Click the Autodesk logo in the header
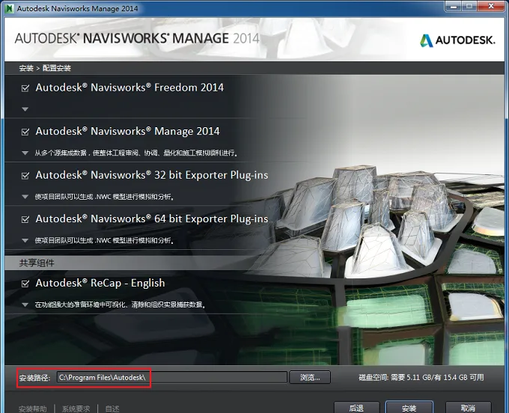Screen dimensions: 509x413 (457, 40)
